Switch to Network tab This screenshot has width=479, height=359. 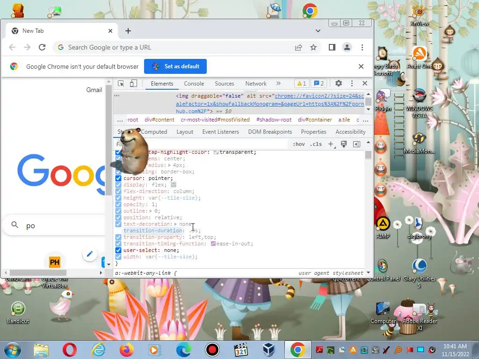[256, 84]
